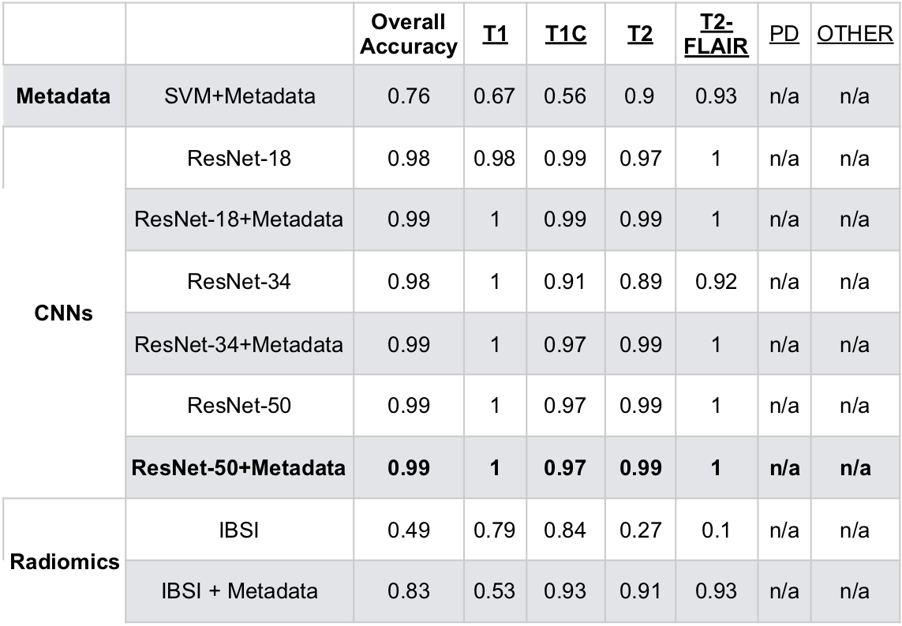Click the ResNet-18+Metadata row label

(x=238, y=219)
